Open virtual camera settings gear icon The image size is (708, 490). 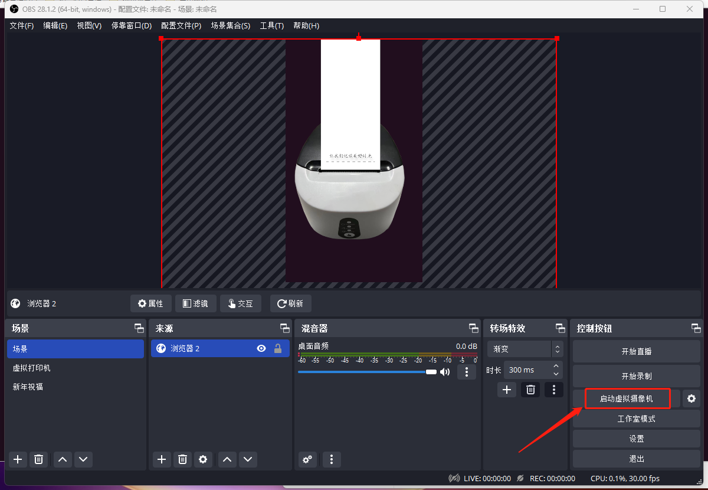tap(691, 399)
